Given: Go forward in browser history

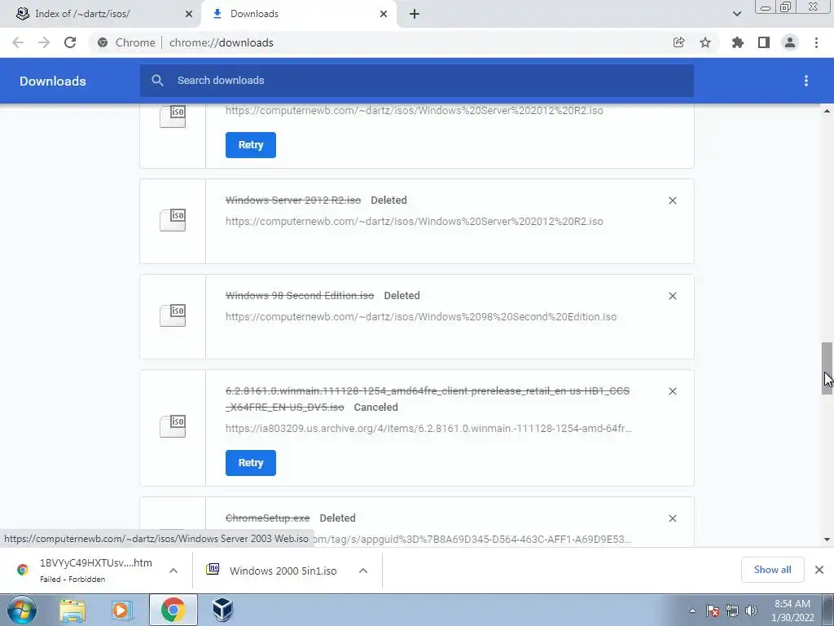Looking at the screenshot, I should [x=44, y=42].
